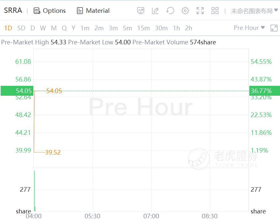280x221 pixels.
Task: Open the multi-chart grid layout icon
Action: tap(215, 11)
